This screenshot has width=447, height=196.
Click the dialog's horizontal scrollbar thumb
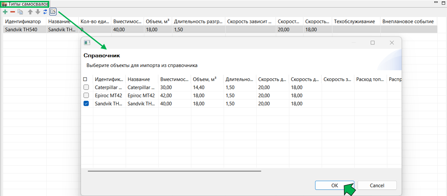[x=174, y=171]
